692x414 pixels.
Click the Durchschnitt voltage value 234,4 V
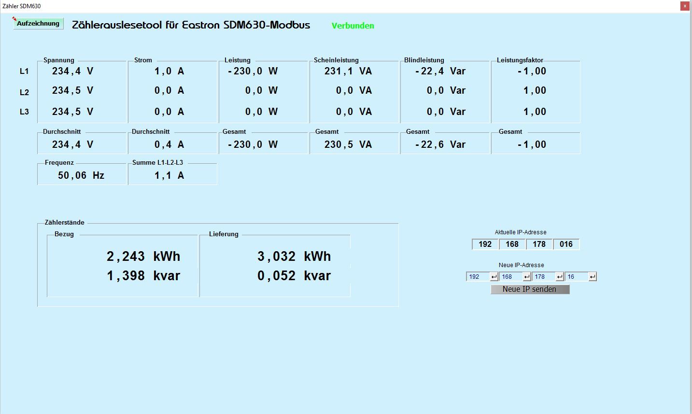point(73,144)
